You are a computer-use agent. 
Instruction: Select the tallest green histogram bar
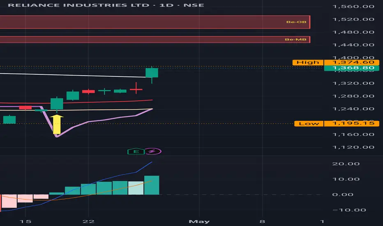click(x=152, y=185)
